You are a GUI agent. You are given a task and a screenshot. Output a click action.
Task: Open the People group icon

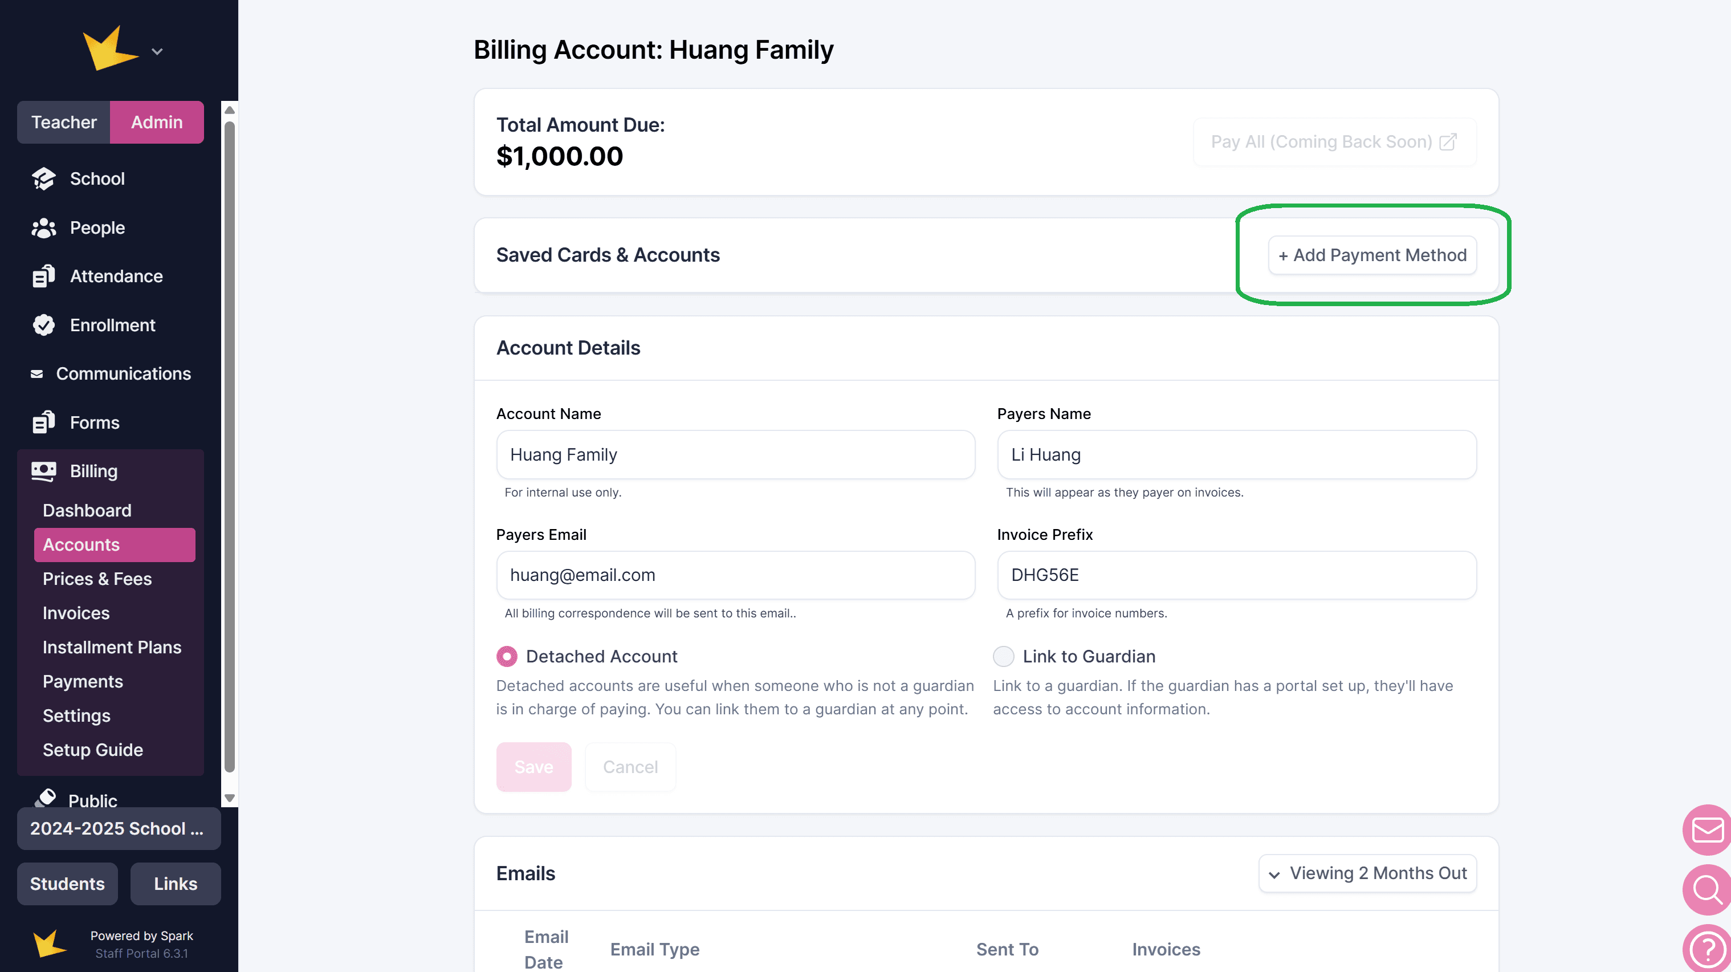[x=44, y=228]
